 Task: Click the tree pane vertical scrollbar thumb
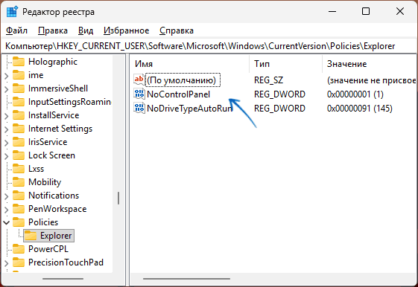pos(118,198)
